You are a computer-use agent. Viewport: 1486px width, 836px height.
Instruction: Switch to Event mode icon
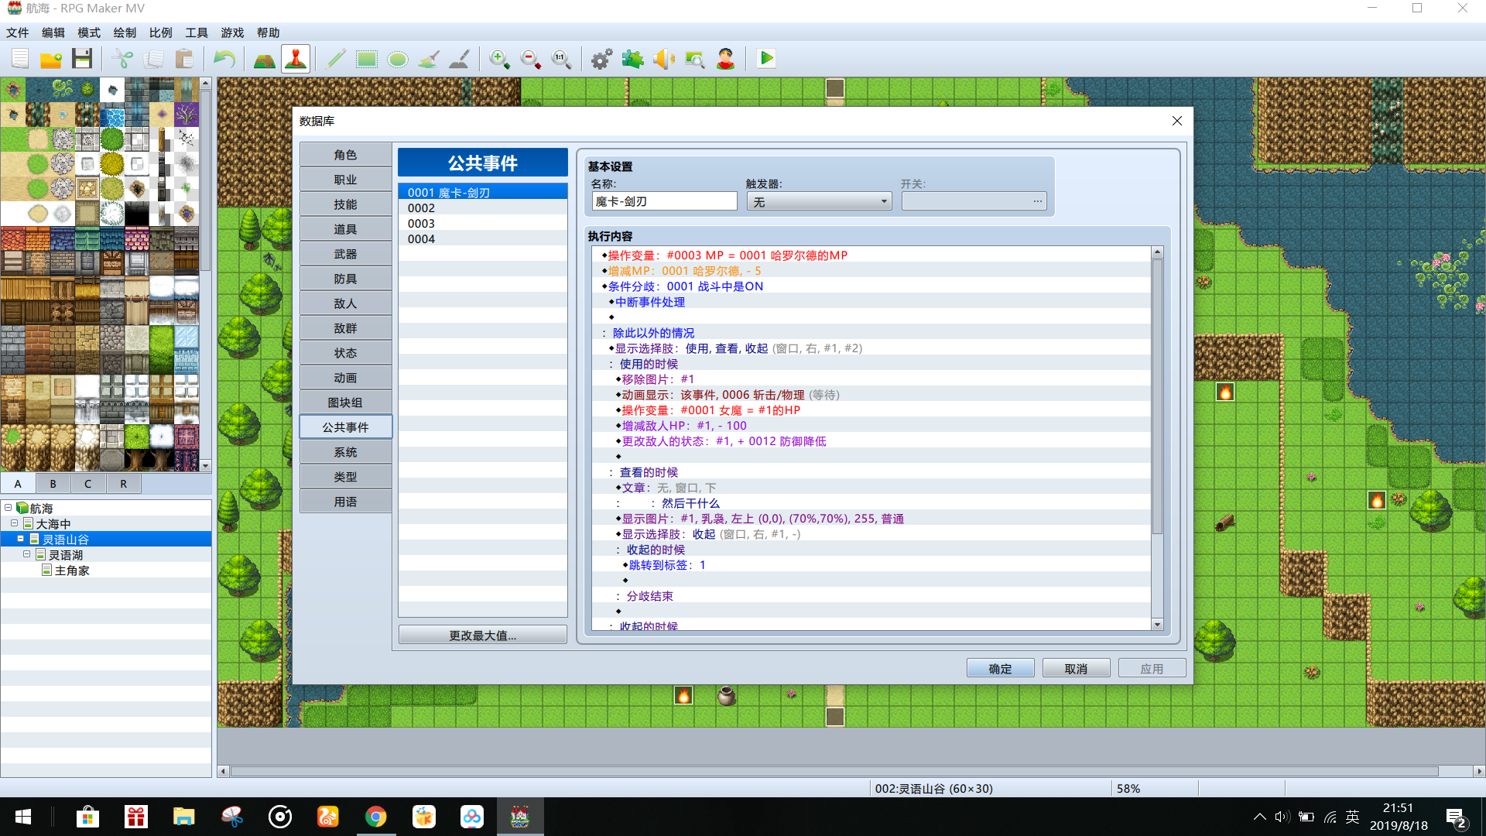point(296,59)
